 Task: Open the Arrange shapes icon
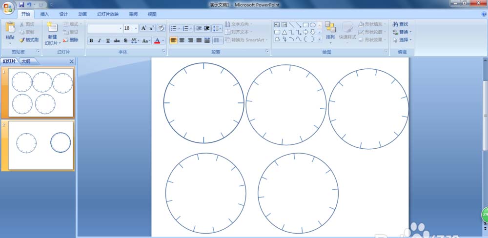click(330, 27)
